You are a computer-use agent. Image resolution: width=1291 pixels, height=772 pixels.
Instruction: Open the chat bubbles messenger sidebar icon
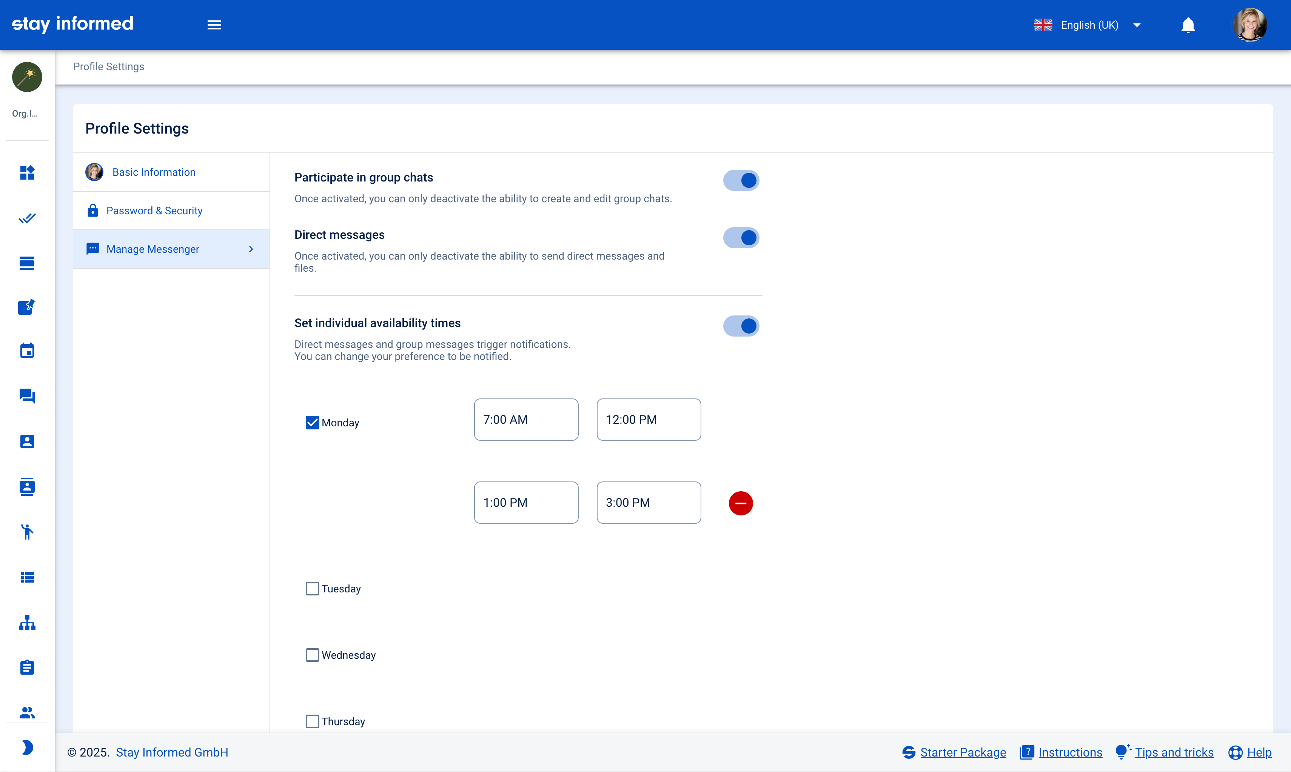pos(27,396)
